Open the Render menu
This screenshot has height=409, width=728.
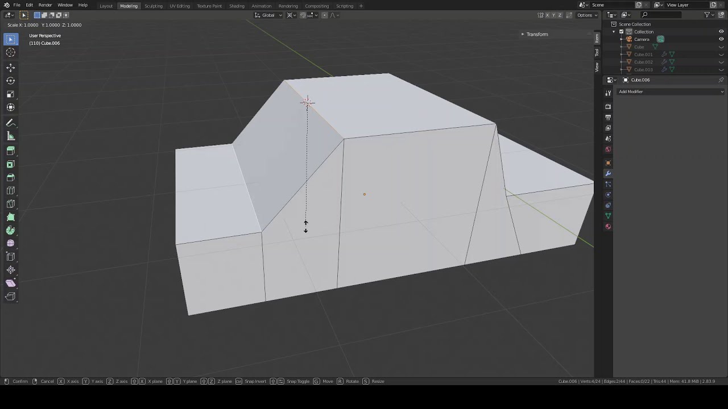click(x=45, y=5)
